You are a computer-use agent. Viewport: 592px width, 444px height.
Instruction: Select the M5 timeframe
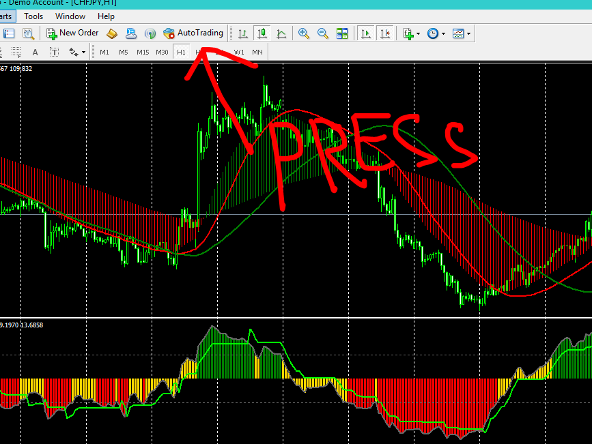(124, 52)
